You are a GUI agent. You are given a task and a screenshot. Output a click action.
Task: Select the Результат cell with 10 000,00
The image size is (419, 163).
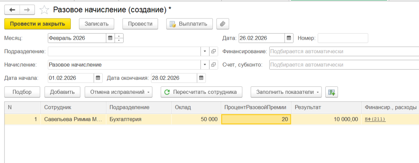pyautogui.click(x=326, y=119)
